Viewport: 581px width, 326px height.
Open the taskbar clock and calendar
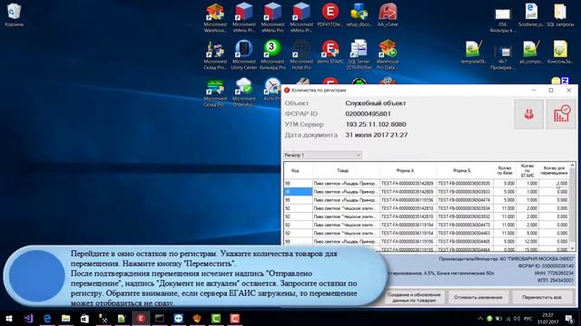click(548, 318)
